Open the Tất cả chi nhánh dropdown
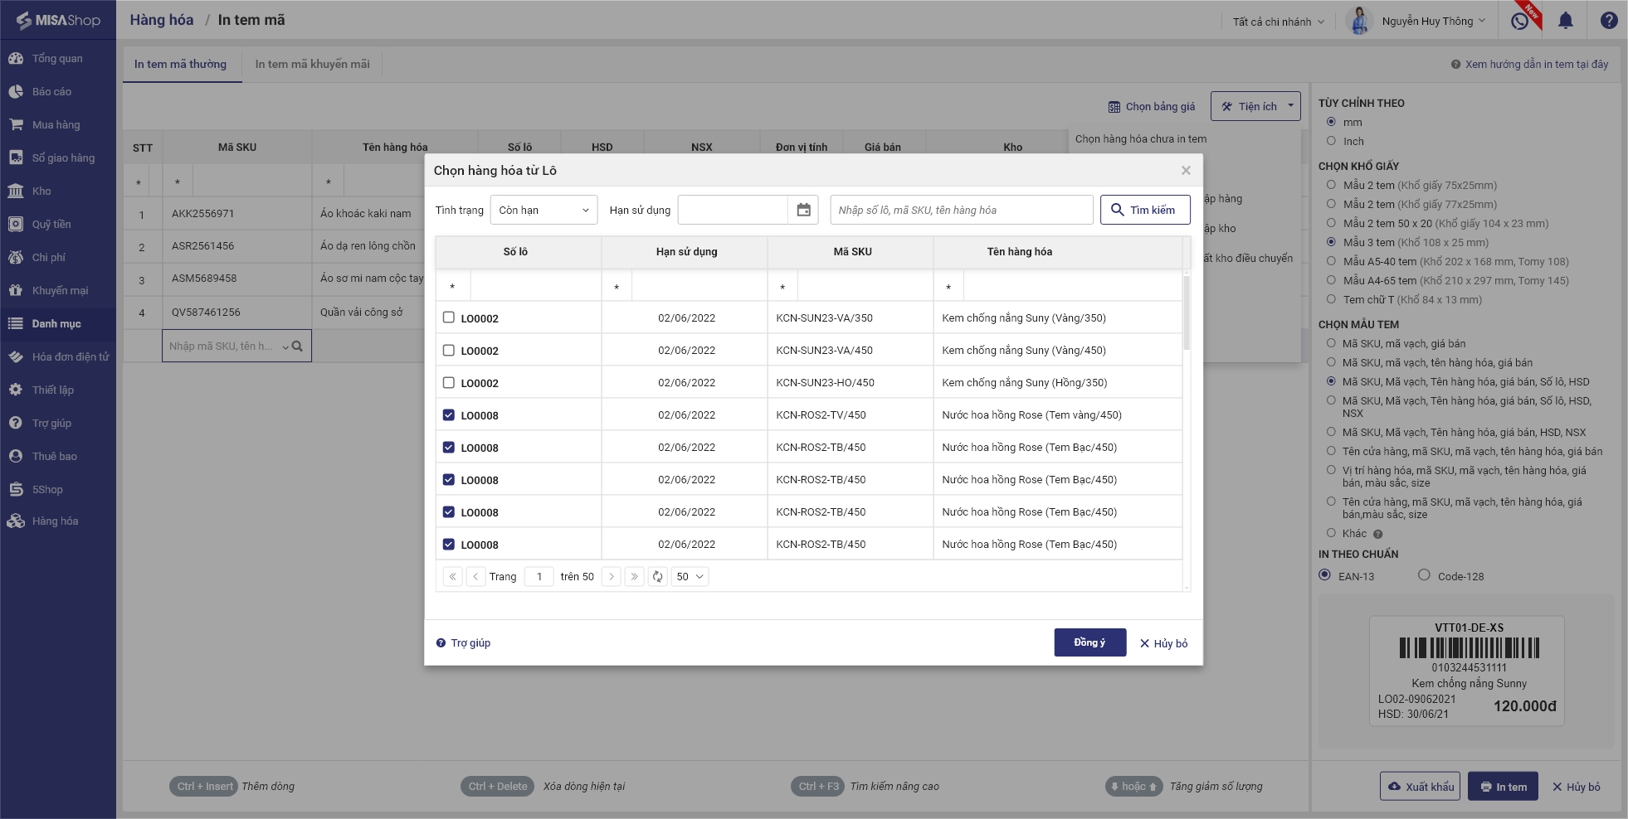The image size is (1628, 819). [x=1278, y=22]
